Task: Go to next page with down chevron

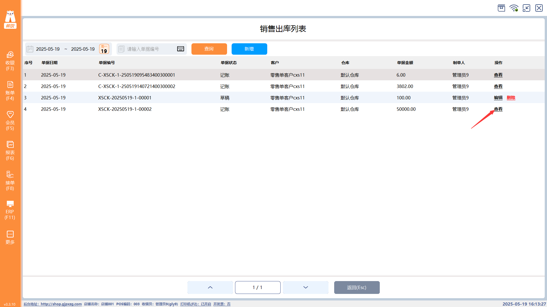Action: click(306, 287)
